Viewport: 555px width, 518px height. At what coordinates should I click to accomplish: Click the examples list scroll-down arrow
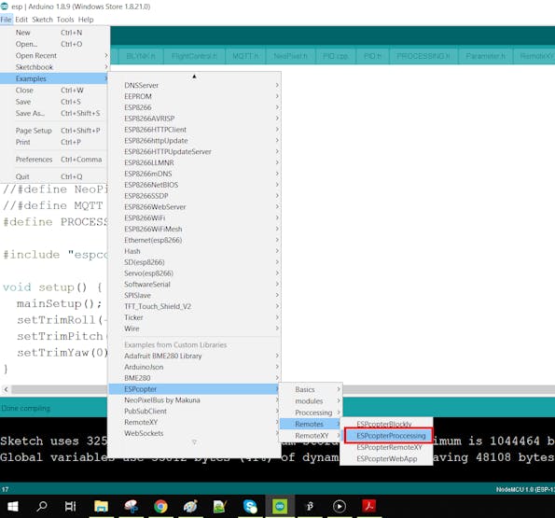pyautogui.click(x=194, y=441)
